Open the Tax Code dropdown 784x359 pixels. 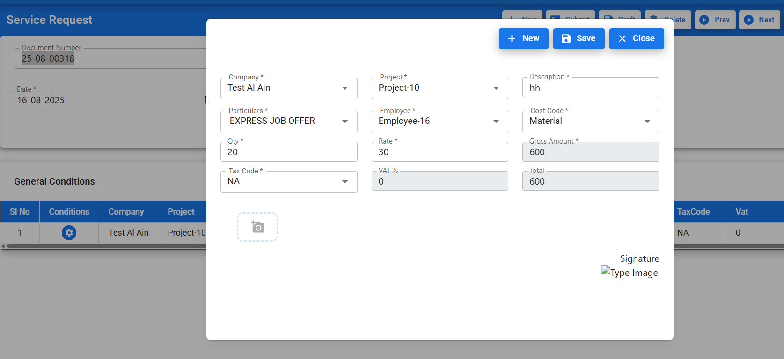click(345, 182)
